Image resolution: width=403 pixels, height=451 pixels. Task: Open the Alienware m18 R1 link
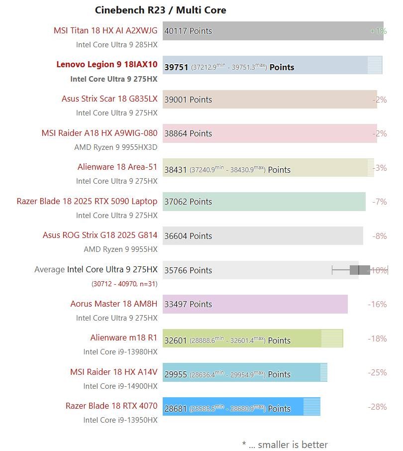pos(124,338)
